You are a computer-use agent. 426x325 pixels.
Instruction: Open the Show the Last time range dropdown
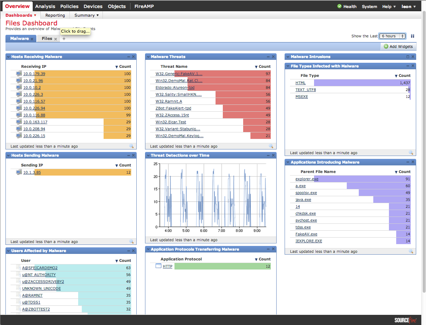[392, 36]
